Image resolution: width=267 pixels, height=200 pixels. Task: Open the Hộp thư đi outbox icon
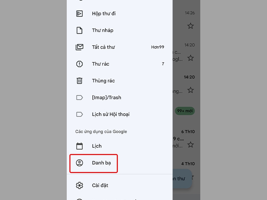(79, 14)
